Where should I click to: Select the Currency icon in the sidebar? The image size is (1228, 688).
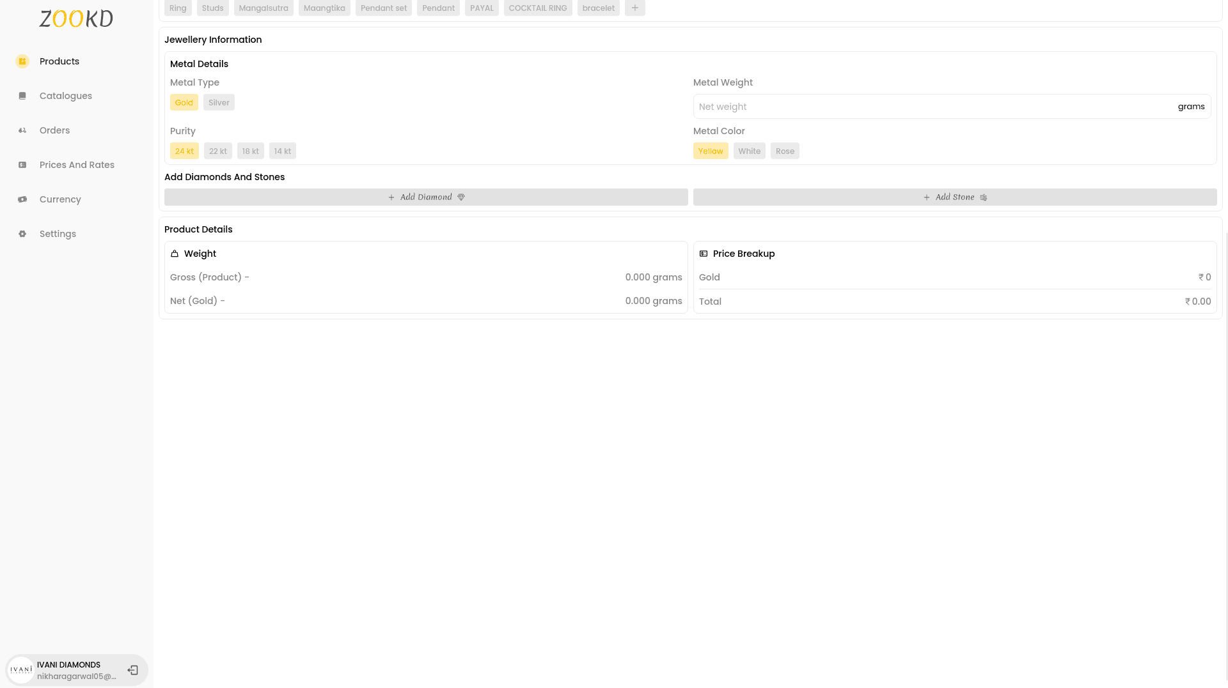pos(22,199)
